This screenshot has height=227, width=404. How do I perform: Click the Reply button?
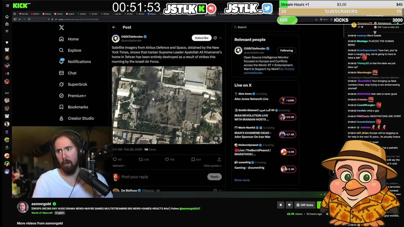(215, 177)
